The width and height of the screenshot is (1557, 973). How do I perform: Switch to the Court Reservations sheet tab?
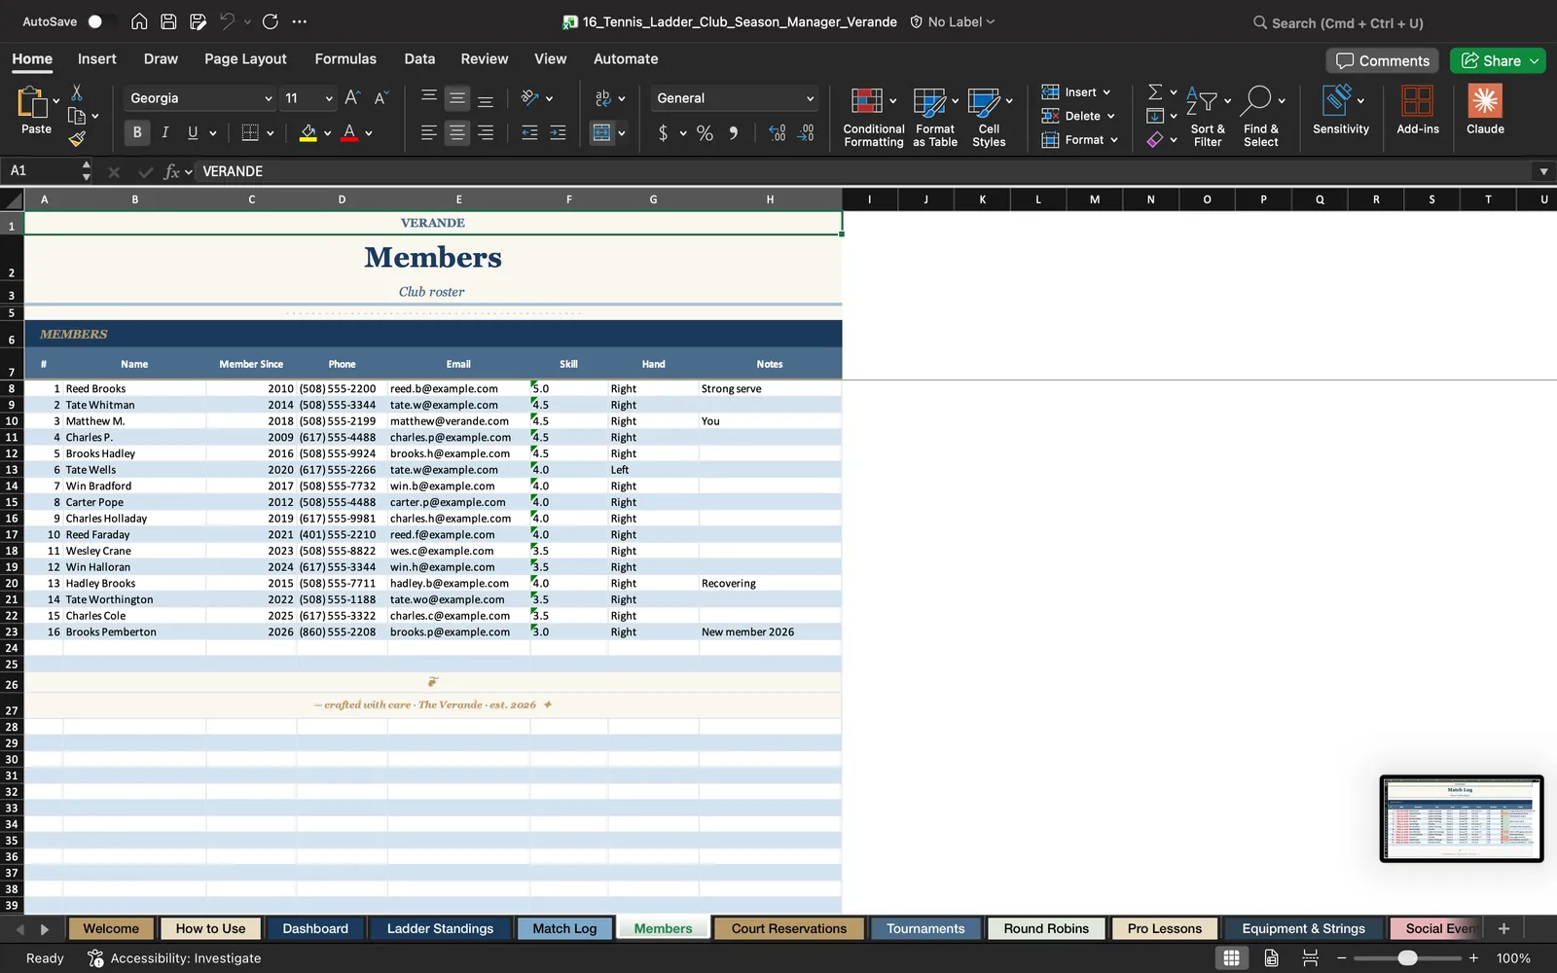point(789,928)
